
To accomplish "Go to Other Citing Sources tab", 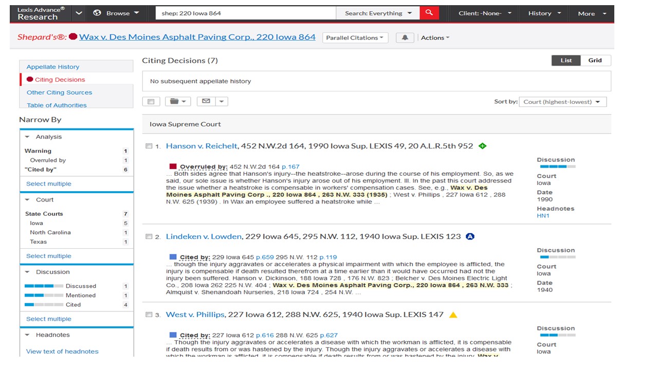I will click(x=59, y=92).
